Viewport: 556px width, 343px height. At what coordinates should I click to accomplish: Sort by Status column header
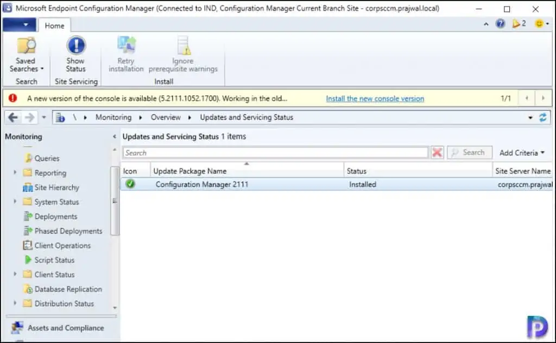point(418,171)
